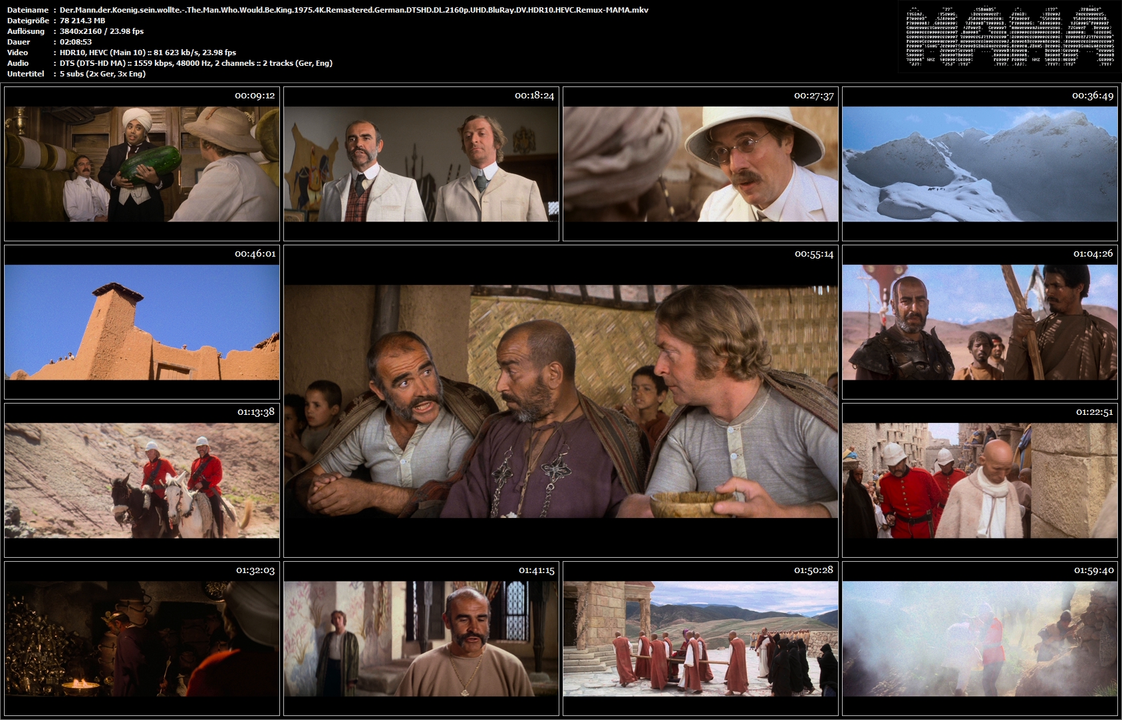Open the dark treasure thumbnail at 01:32:03

tap(142, 638)
